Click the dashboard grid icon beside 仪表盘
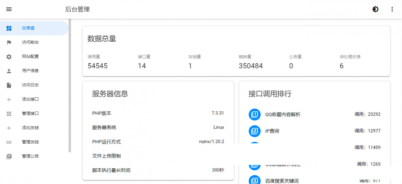 pyautogui.click(x=9, y=28)
